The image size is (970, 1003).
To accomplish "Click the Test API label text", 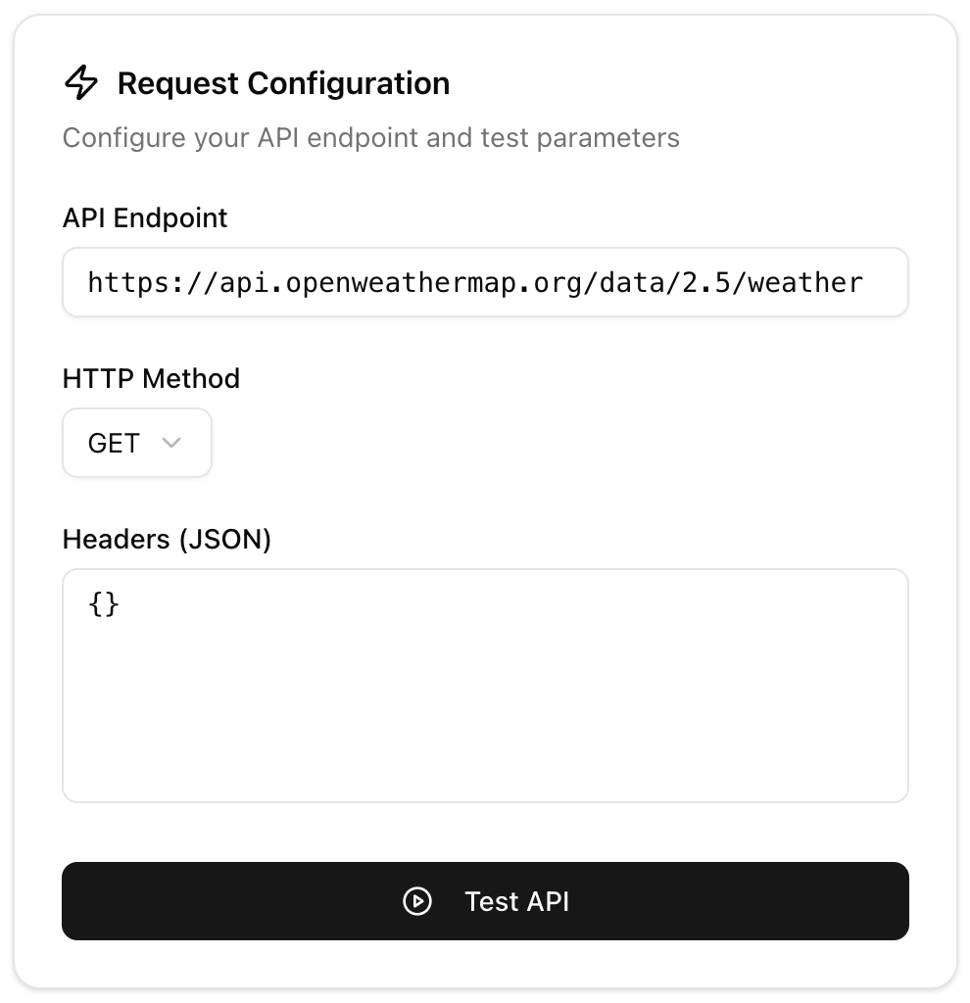I will pyautogui.click(x=516, y=901).
